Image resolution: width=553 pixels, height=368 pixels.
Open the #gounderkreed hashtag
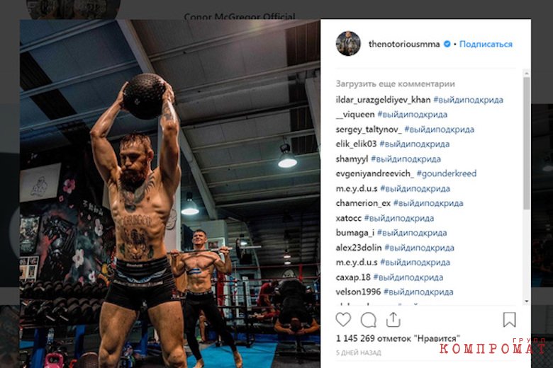pyautogui.click(x=447, y=173)
